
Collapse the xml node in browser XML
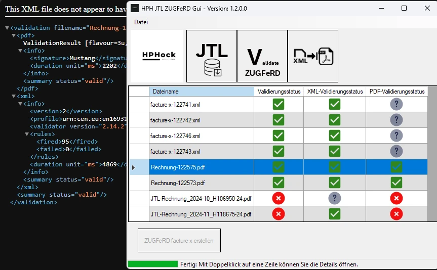click(x=14, y=96)
